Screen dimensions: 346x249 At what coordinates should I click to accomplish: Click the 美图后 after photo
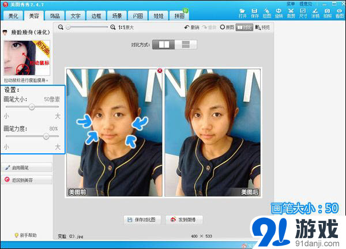coord(212,133)
